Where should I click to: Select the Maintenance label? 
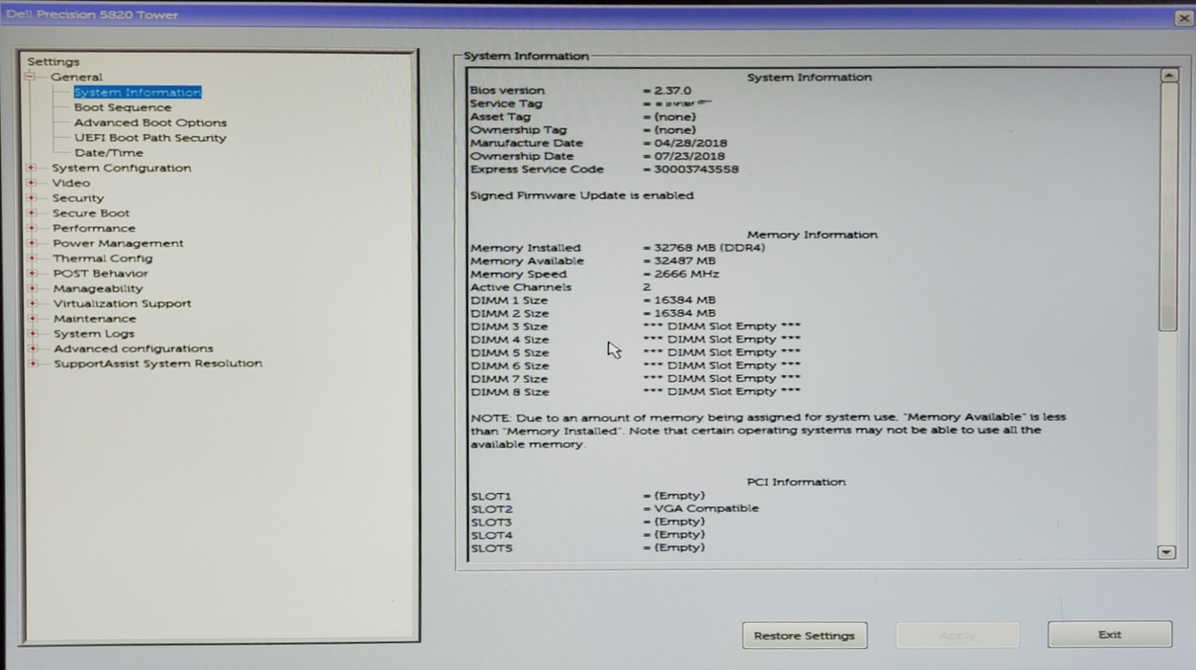(94, 319)
